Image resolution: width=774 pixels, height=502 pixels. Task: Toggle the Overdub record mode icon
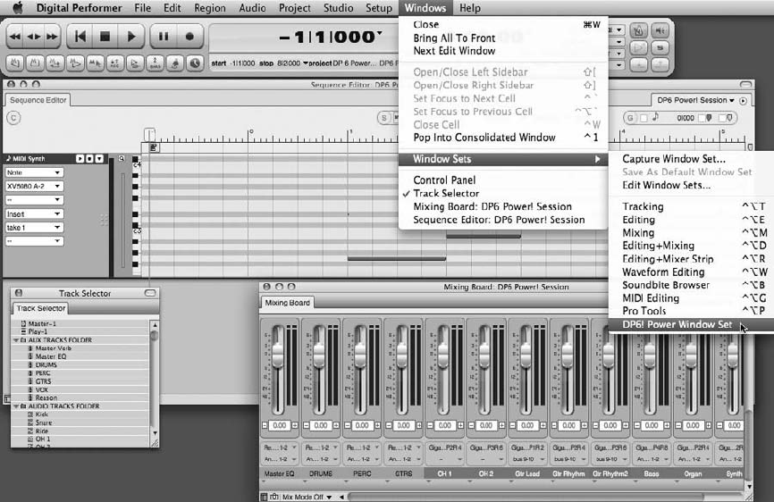coord(135,63)
